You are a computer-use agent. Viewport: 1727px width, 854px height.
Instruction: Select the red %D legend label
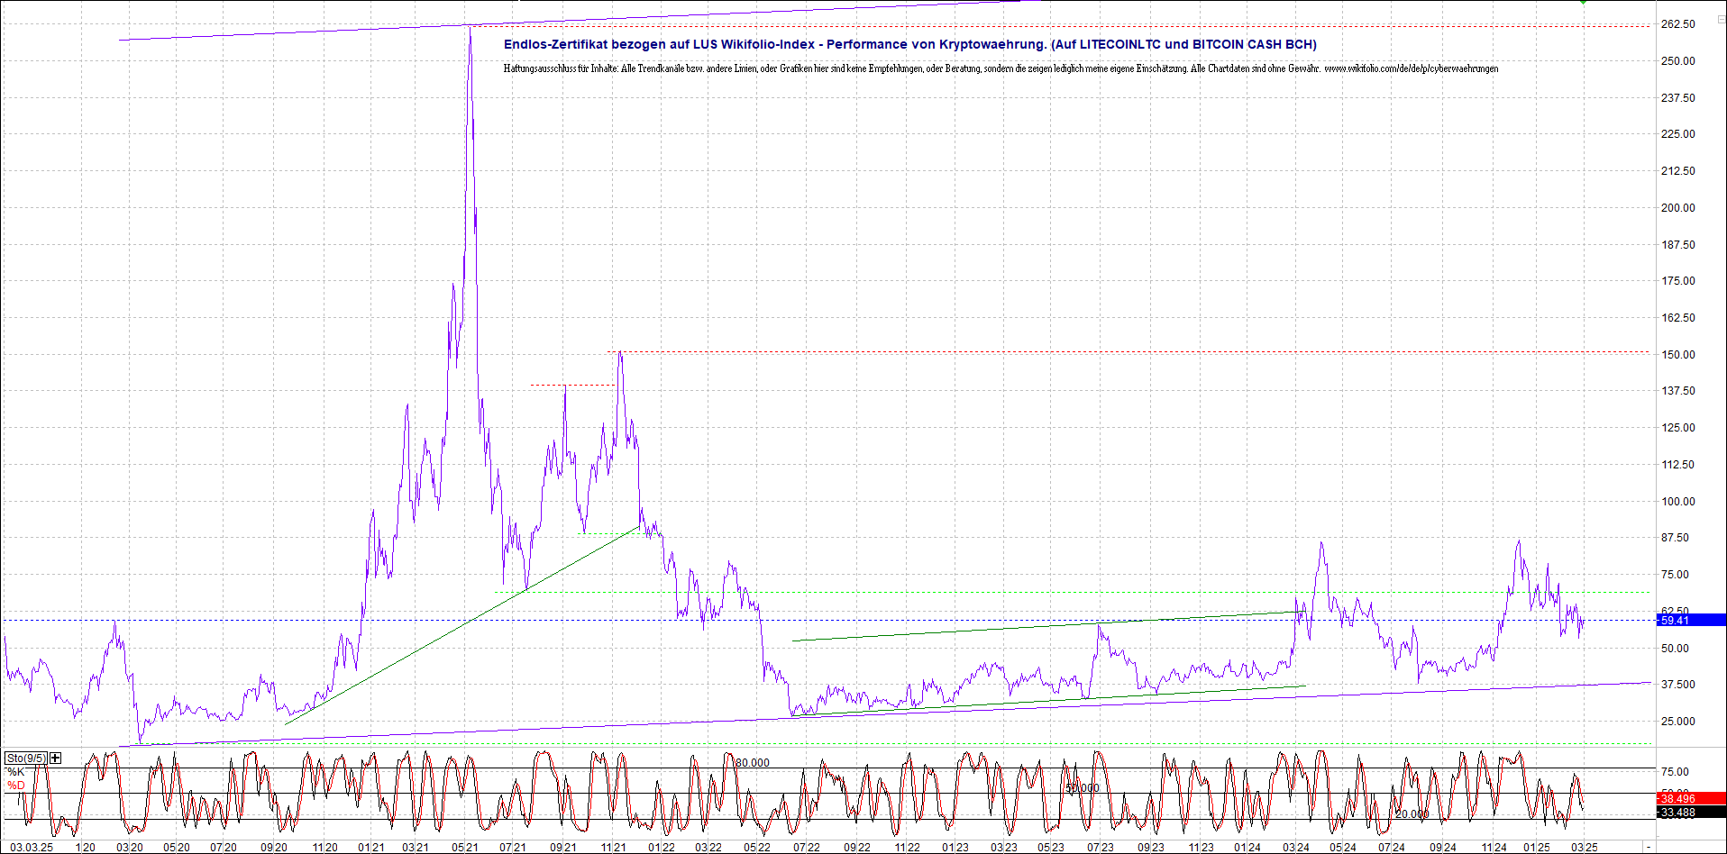(16, 786)
